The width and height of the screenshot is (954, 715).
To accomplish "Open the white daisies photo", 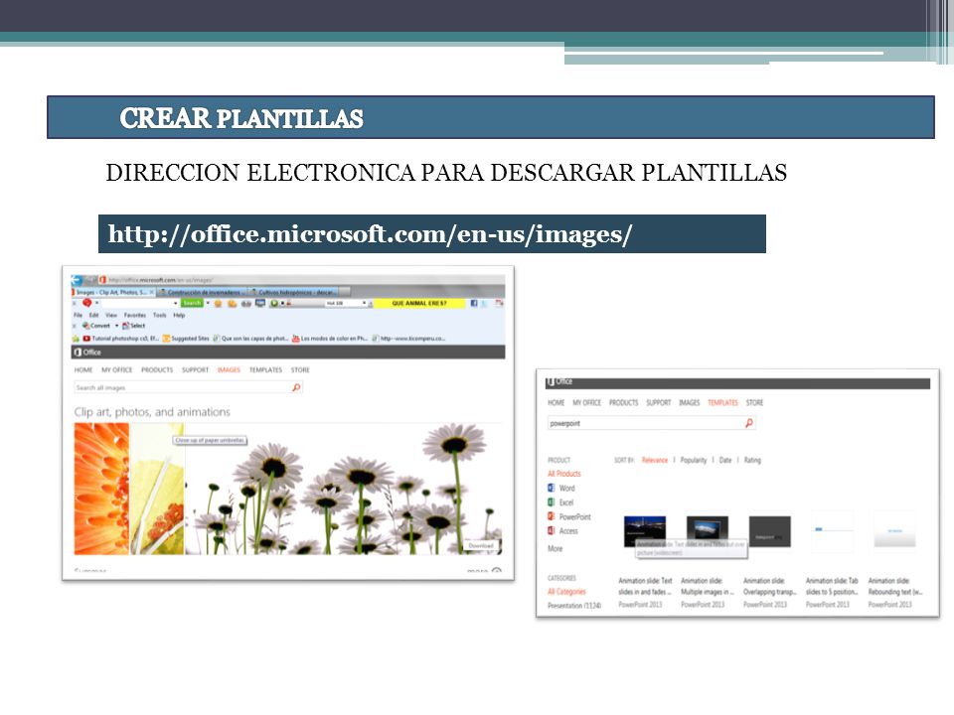I will tap(343, 489).
